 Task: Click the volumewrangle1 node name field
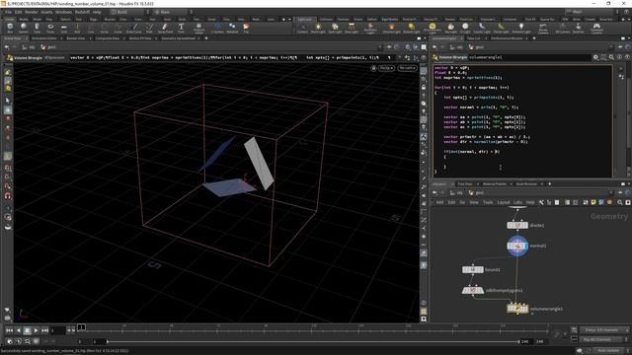tap(529, 57)
